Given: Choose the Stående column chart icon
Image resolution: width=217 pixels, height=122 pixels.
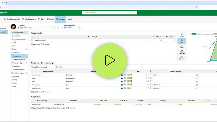Looking at the screenshot, I should pos(182,57).
